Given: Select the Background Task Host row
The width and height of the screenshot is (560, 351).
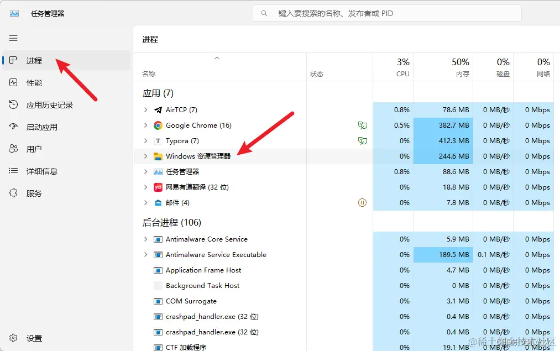Looking at the screenshot, I should coord(343,286).
